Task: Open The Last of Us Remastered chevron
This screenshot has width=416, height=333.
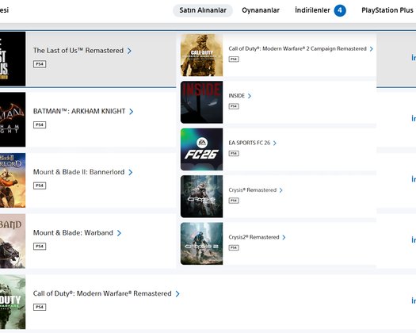Action: (x=129, y=51)
